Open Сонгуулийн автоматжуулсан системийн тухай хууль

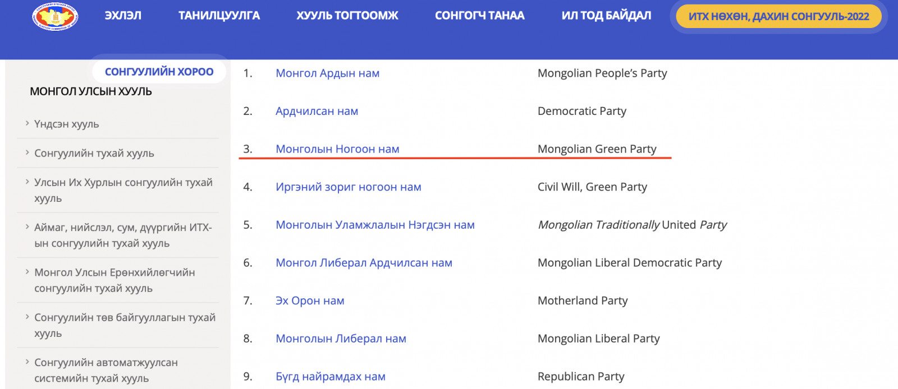pos(106,370)
